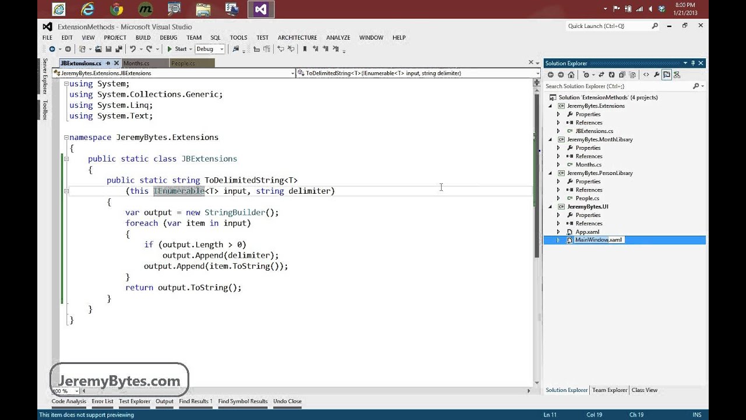Collapse the using directives region

tap(66, 84)
